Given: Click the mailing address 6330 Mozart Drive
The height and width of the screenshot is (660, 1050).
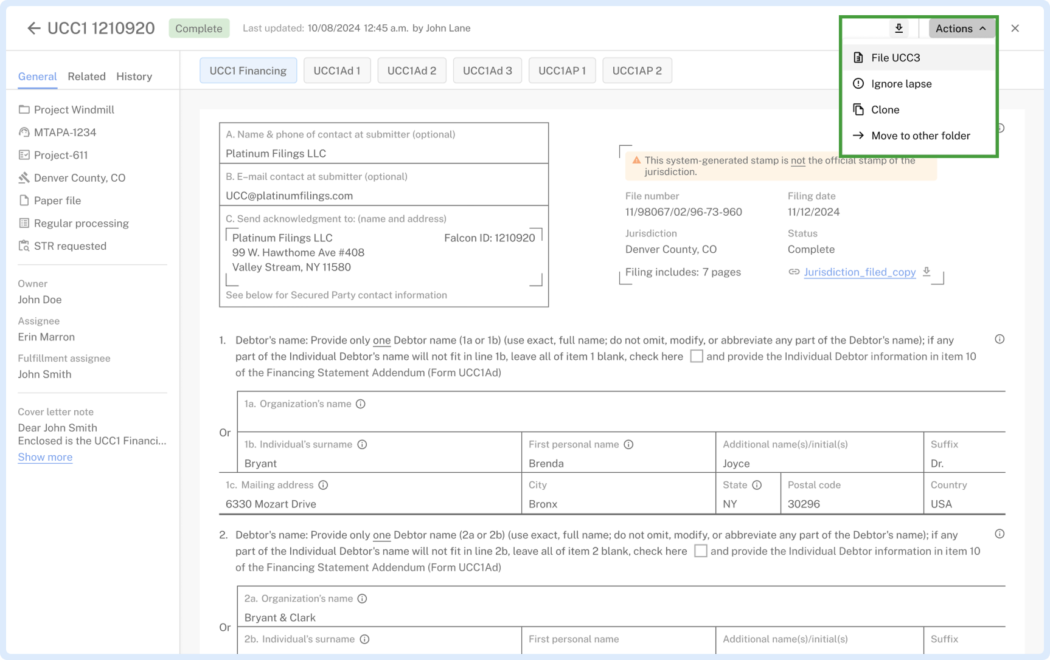Looking at the screenshot, I should tap(271, 504).
